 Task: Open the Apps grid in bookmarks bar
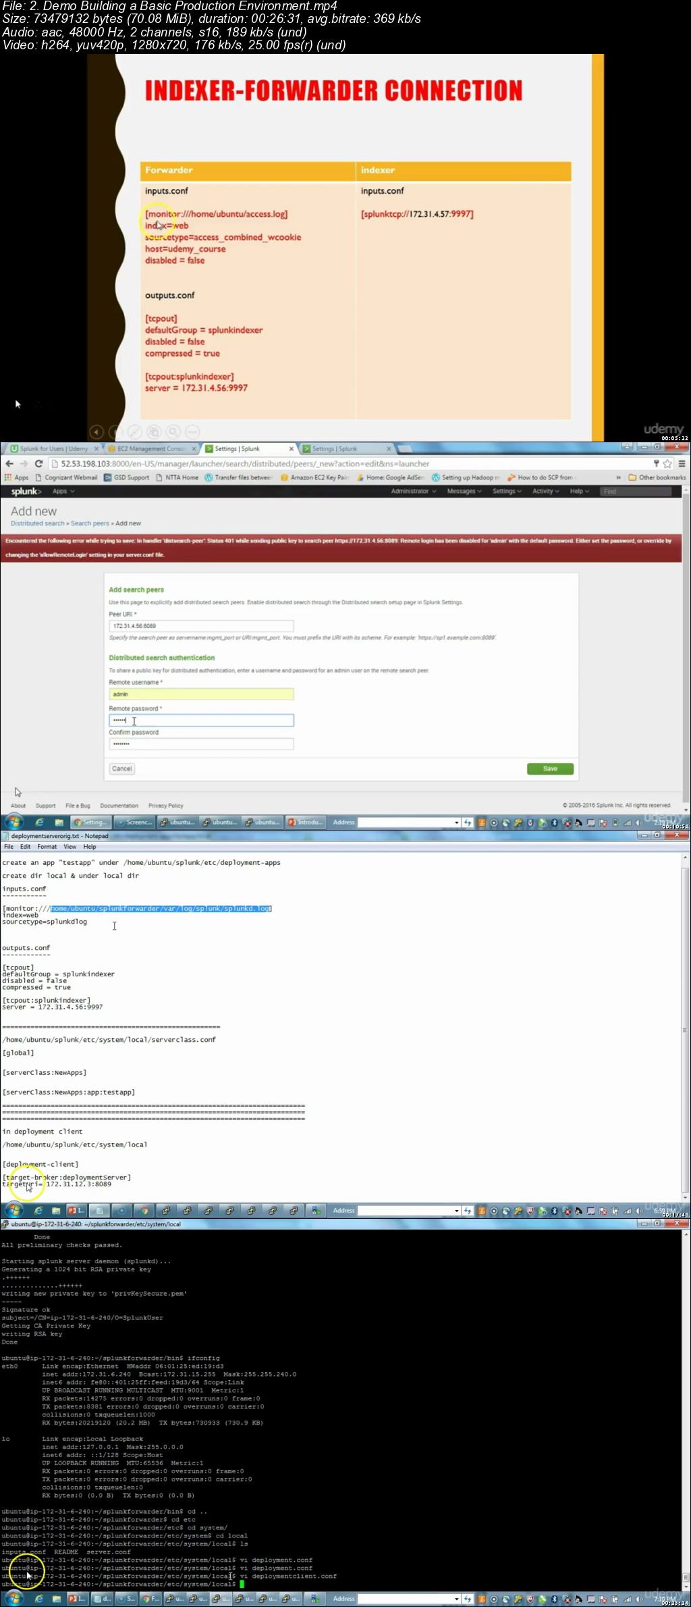pos(17,477)
